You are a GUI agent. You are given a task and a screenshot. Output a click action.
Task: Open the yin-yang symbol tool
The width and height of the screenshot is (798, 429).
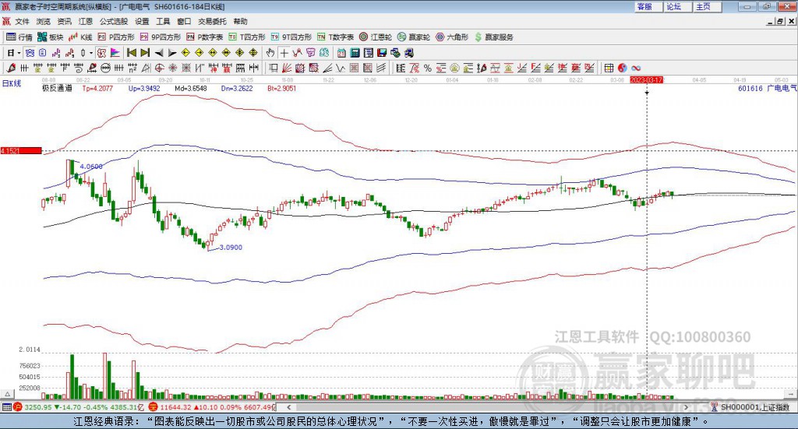623,68
